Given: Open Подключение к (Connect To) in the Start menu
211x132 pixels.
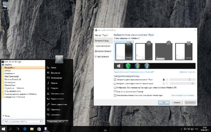Looking at the screenshot, I should 57,99.
